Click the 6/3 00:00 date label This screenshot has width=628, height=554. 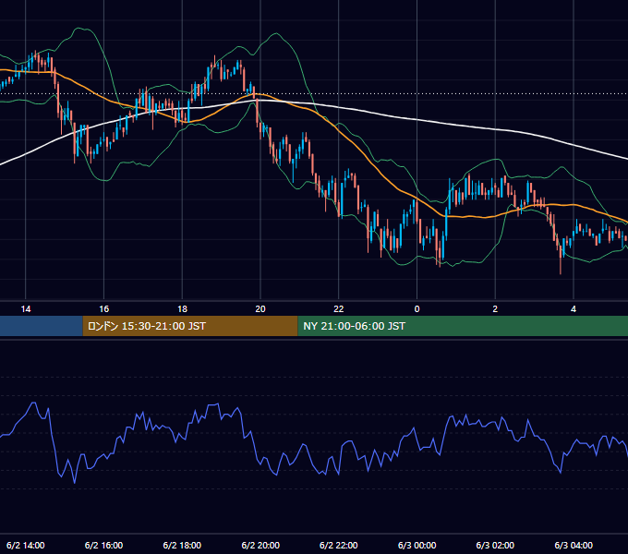click(x=417, y=545)
